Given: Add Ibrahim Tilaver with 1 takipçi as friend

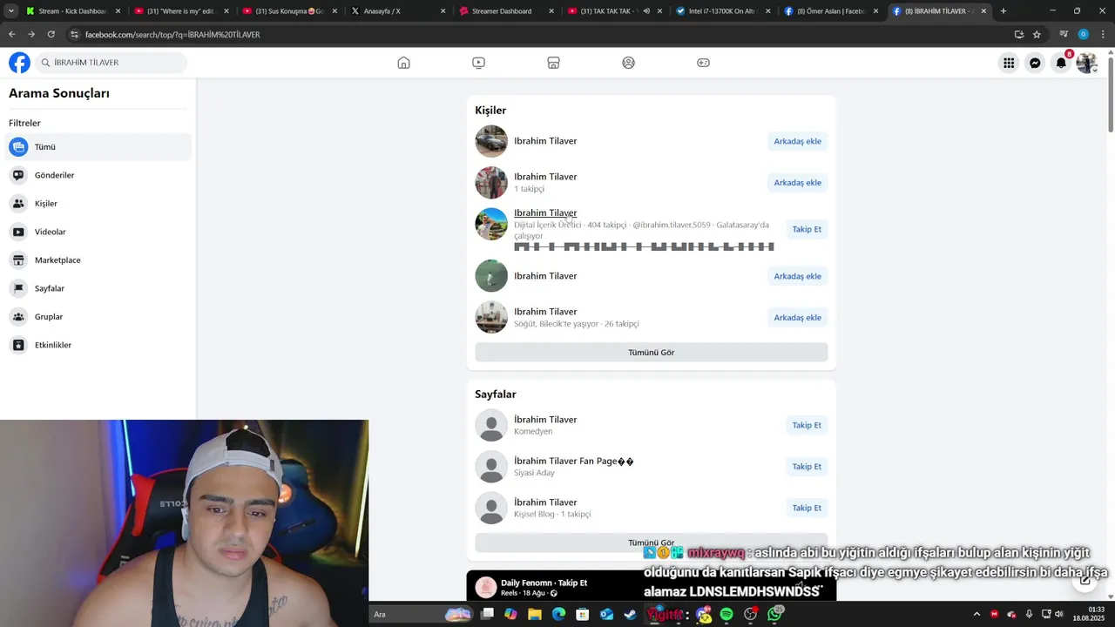Looking at the screenshot, I should (x=797, y=183).
